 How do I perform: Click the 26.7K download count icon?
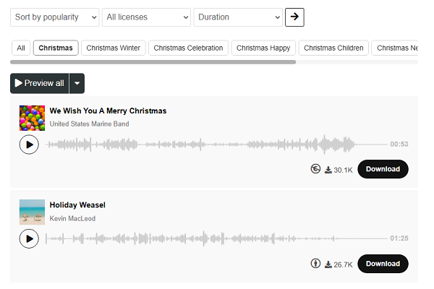coord(328,264)
